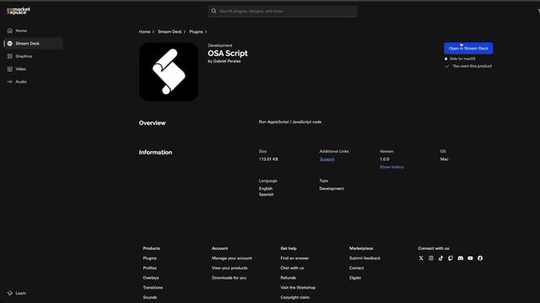Click the 'Spanish' language entry

point(267,194)
